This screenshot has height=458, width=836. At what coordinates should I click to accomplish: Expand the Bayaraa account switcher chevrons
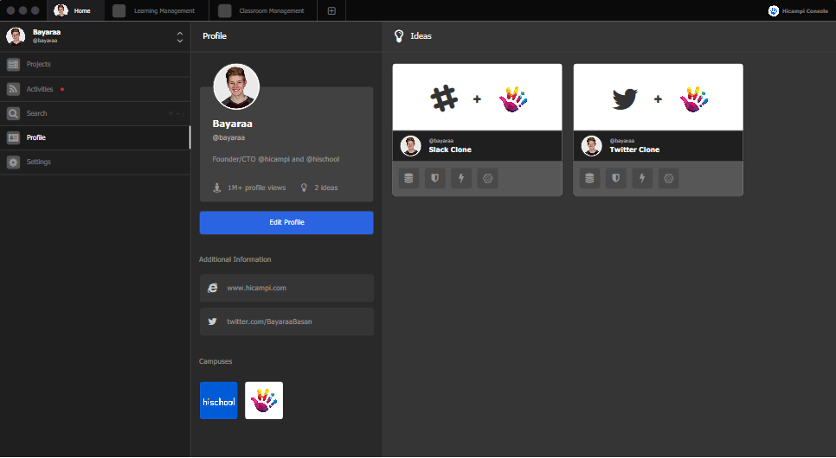pos(179,37)
